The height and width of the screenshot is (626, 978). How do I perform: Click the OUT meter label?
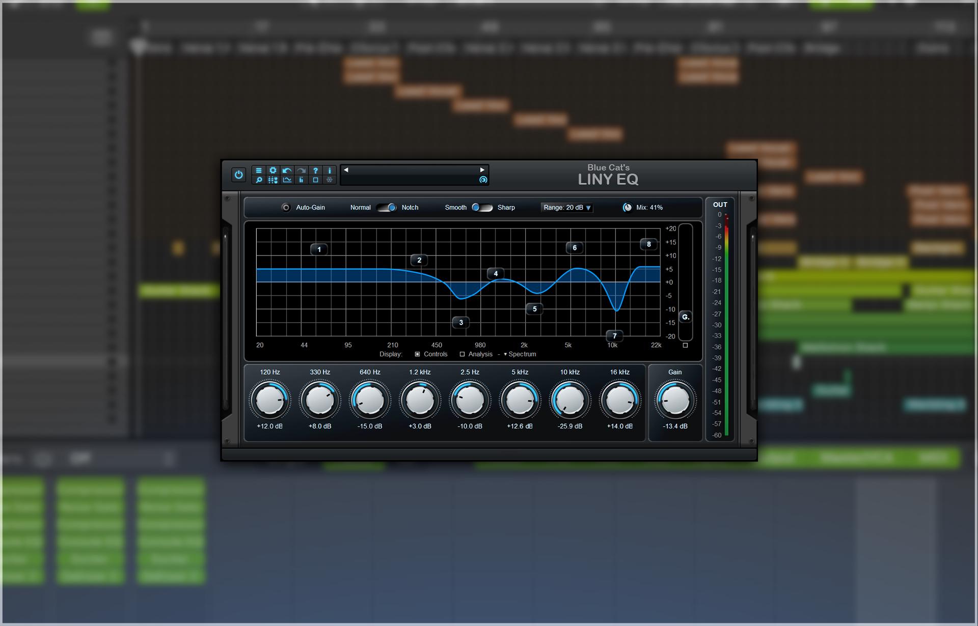720,205
